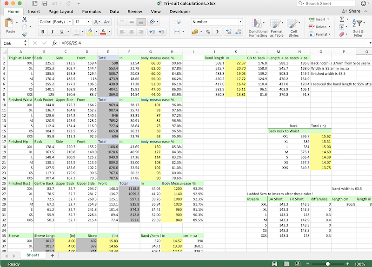Open Format as Table

[276, 28]
